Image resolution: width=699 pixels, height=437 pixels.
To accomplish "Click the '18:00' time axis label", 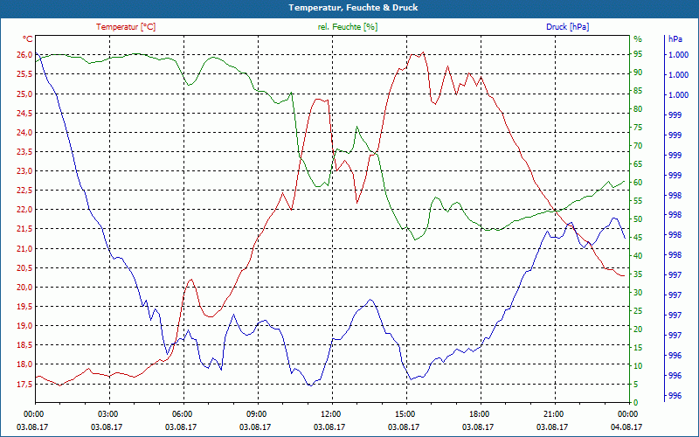I will point(481,413).
